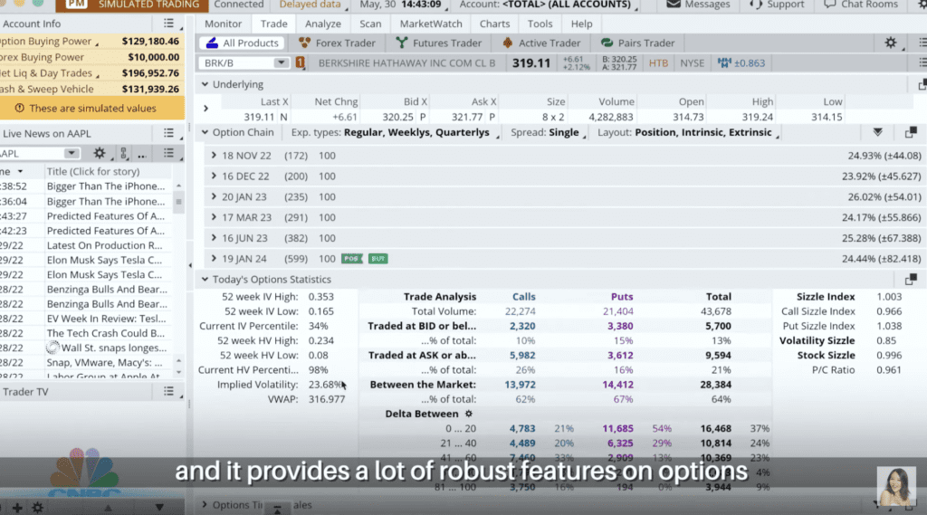The width and height of the screenshot is (927, 515).
Task: Open story 'The Tech Crash Could B...'
Action: click(x=106, y=333)
